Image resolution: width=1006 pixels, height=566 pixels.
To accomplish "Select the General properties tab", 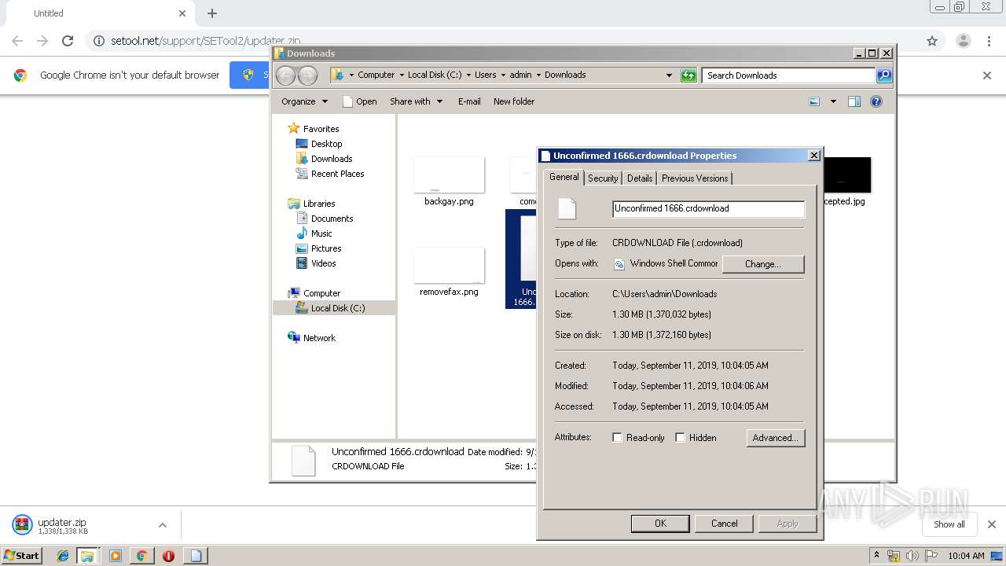I will 564,177.
